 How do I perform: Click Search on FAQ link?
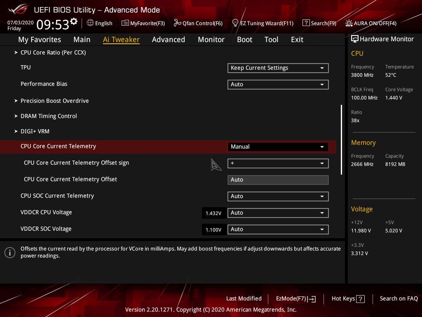[x=399, y=298]
